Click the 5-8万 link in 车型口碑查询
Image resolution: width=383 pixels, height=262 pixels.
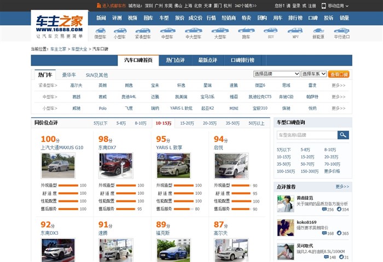[305, 150]
